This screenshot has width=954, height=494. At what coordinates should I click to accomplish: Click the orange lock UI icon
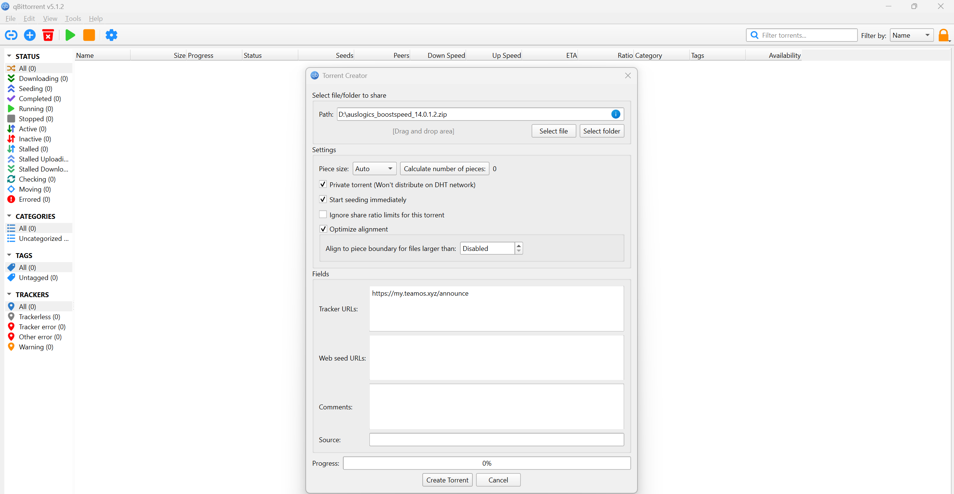tap(943, 35)
